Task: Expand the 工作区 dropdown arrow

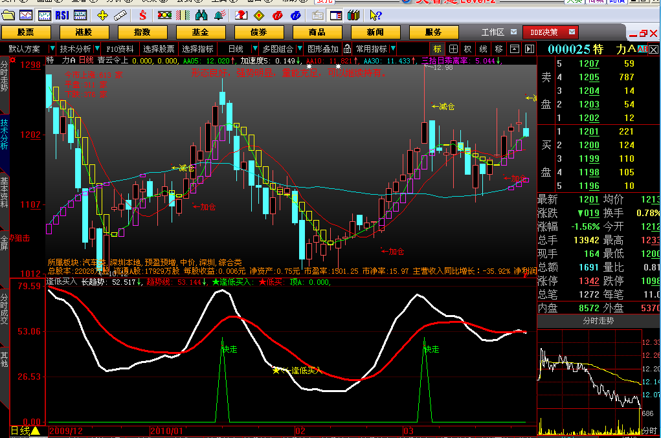Action: click(513, 32)
